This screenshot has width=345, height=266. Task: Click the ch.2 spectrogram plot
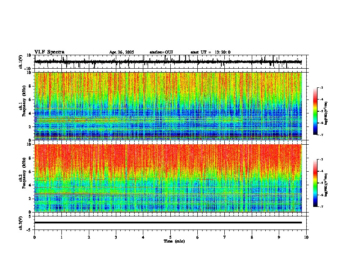[168, 178]
